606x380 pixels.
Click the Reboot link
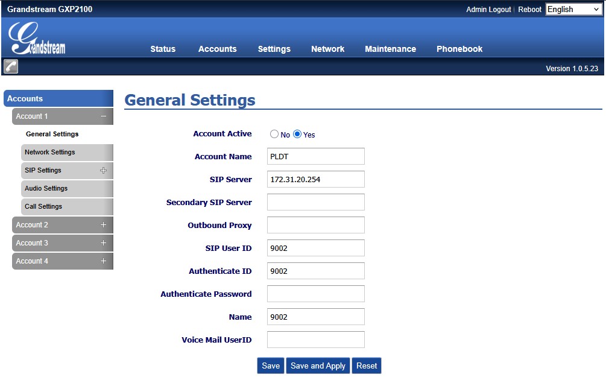pyautogui.click(x=529, y=10)
